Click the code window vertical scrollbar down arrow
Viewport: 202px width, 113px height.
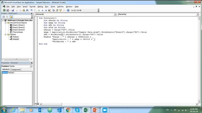click(199, 102)
